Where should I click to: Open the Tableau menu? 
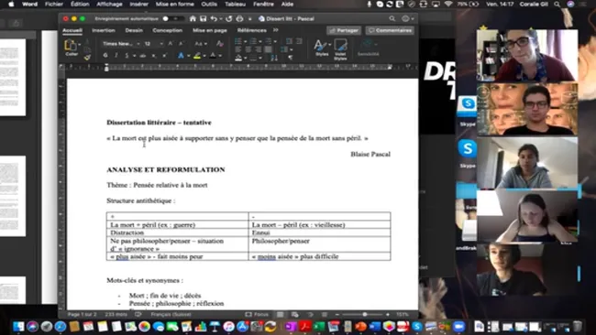click(x=235, y=5)
